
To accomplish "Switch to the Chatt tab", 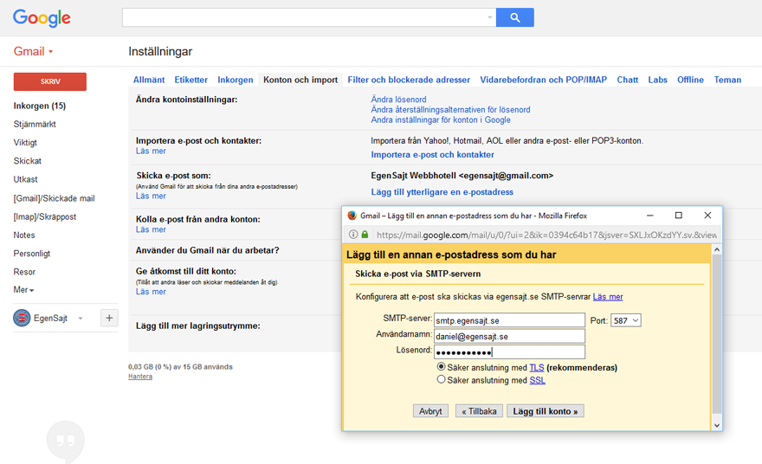I will (628, 80).
